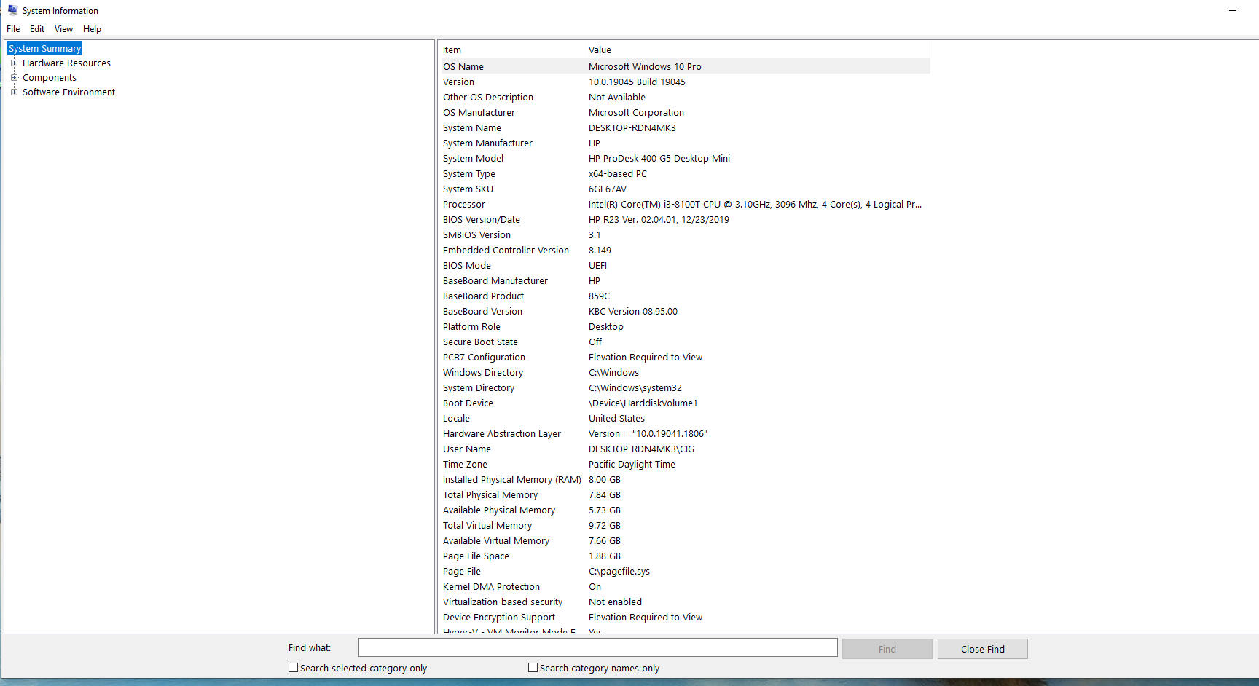This screenshot has width=1259, height=686.
Task: Open the File menu
Action: click(x=12, y=29)
